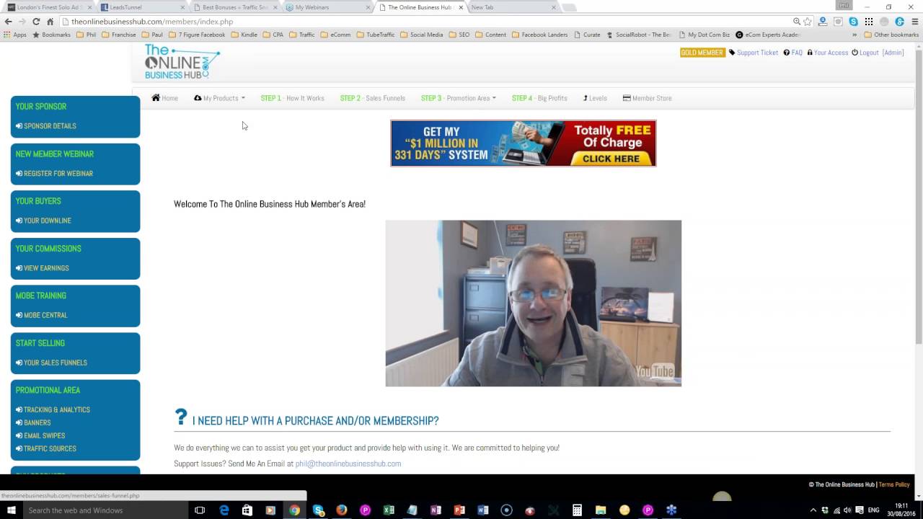Screen dimensions: 923x519
Task: Click the taskbar search box
Action: [105, 510]
